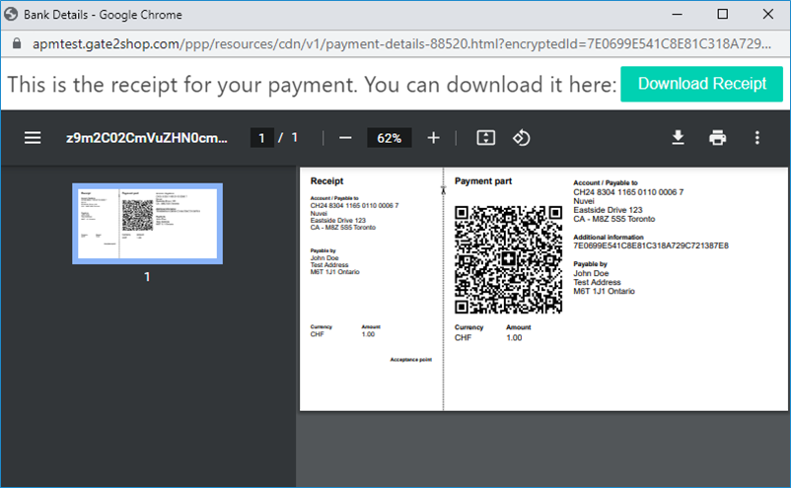Minimize the Bank Details Chrome window
The image size is (791, 488).
677,14
